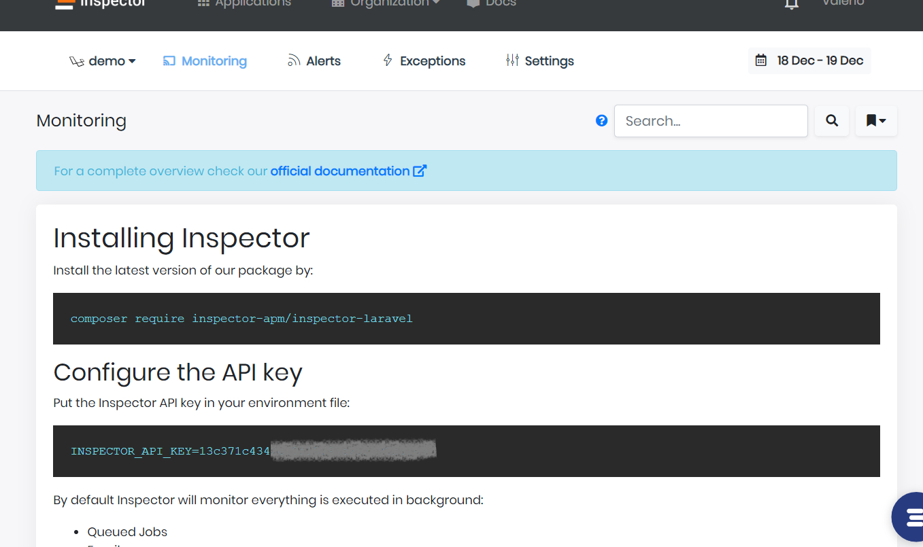Open the Applications page

tap(244, 3)
